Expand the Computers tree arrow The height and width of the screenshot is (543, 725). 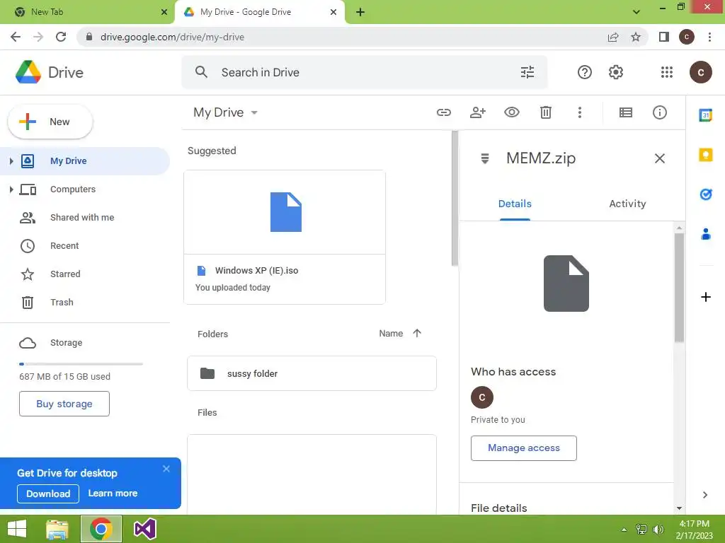[11, 189]
